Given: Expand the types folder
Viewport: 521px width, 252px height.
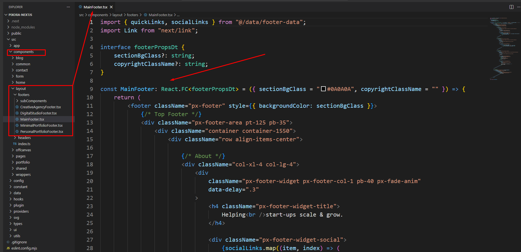Looking at the screenshot, I should coord(11,224).
